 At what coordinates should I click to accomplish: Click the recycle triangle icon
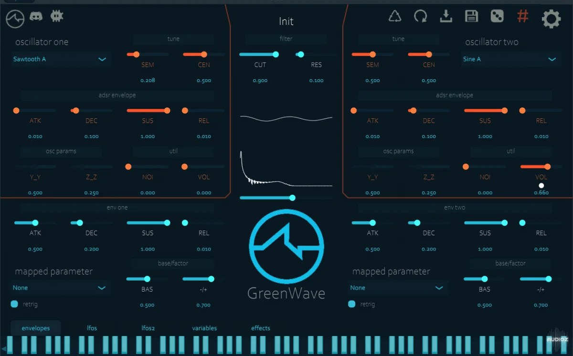tap(395, 16)
